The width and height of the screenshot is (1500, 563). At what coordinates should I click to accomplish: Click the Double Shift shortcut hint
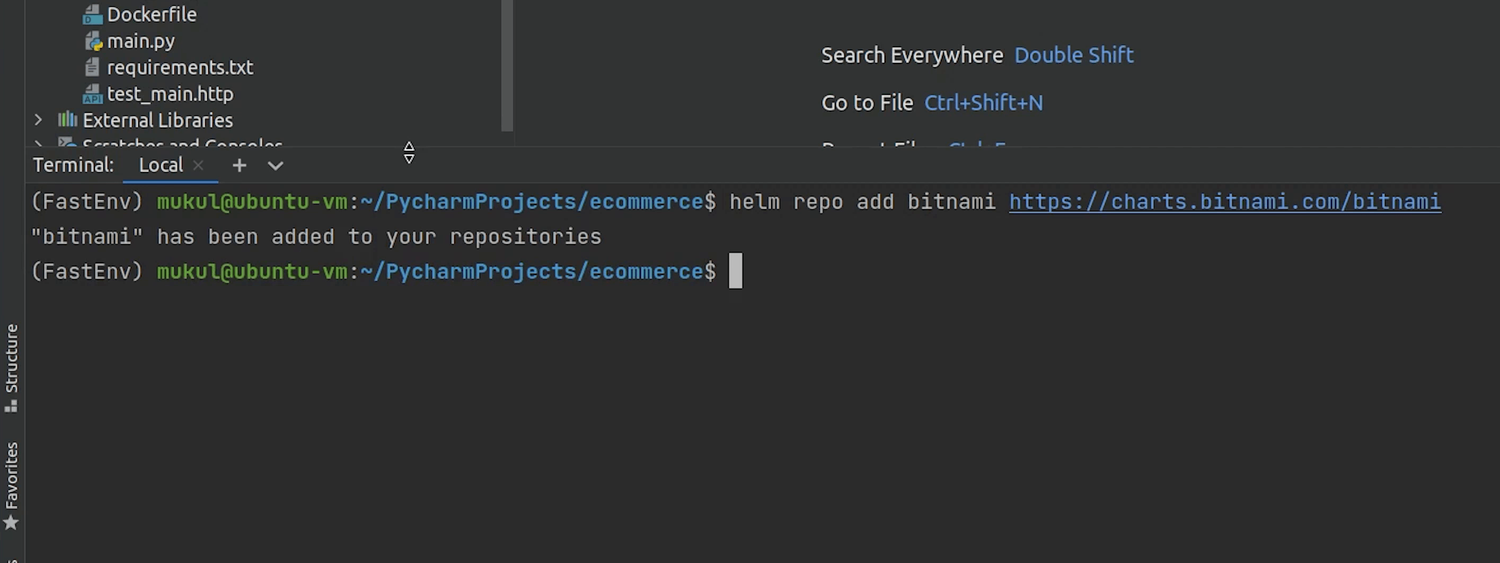click(1074, 55)
